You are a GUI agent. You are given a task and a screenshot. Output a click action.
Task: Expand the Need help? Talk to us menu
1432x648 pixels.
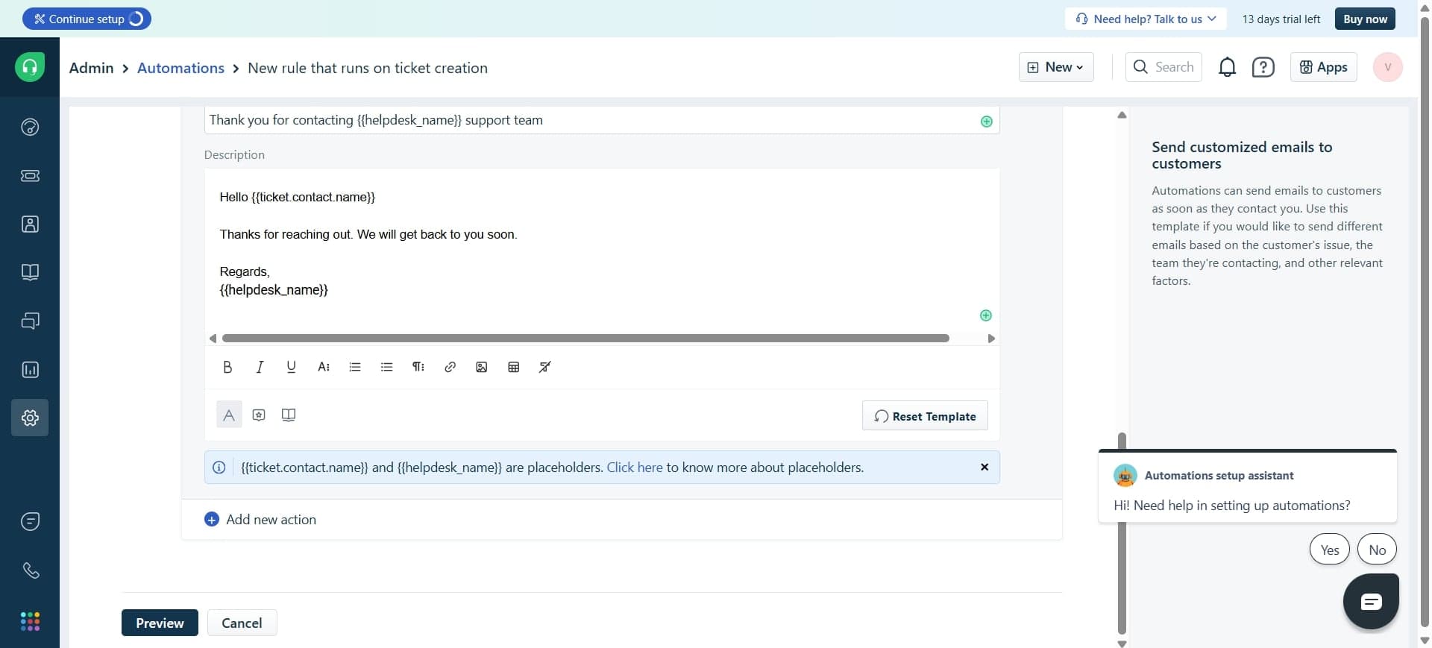pyautogui.click(x=1146, y=19)
